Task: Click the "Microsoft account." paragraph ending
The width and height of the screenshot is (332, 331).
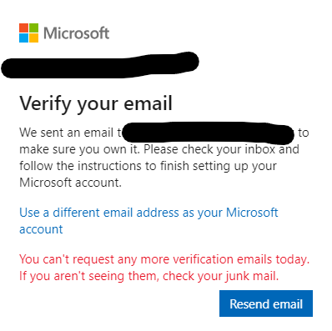Action: (x=70, y=183)
